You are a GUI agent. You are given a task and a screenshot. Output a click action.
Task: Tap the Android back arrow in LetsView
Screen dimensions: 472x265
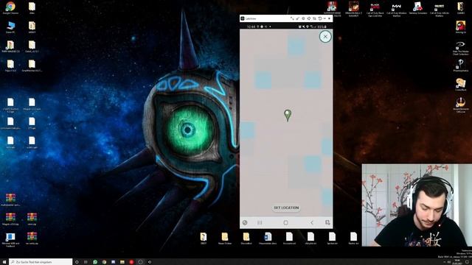(311, 222)
